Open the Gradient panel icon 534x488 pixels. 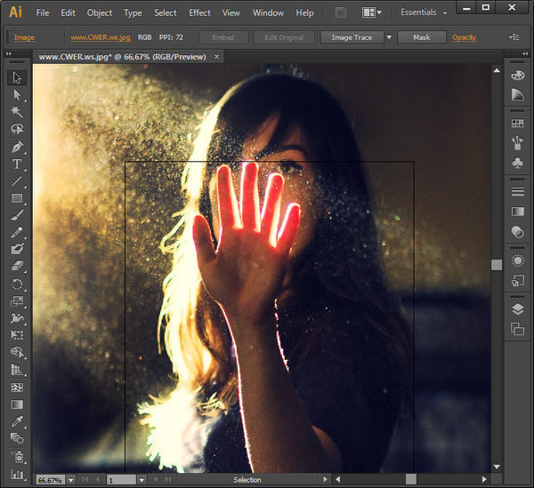pos(518,212)
